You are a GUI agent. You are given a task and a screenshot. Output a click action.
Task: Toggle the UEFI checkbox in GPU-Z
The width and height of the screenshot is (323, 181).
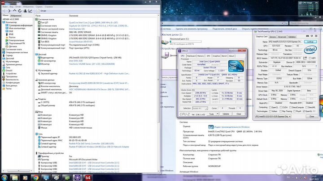pos(310,58)
